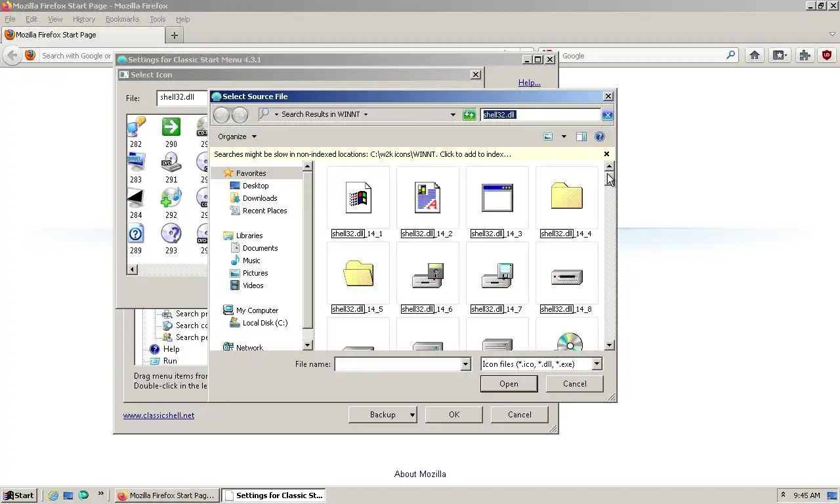Select icon 292 music disc in Select Icon
840x504 pixels.
pyautogui.click(x=171, y=203)
